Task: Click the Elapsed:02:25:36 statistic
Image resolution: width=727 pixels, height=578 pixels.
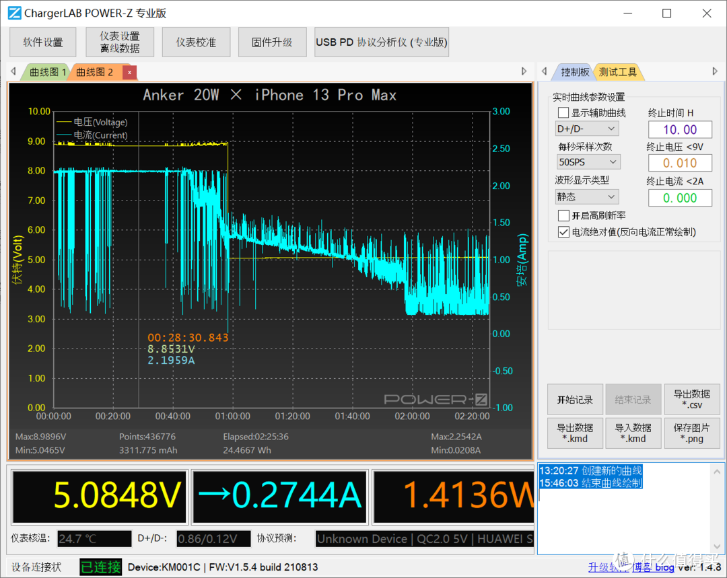Action: [x=256, y=437]
